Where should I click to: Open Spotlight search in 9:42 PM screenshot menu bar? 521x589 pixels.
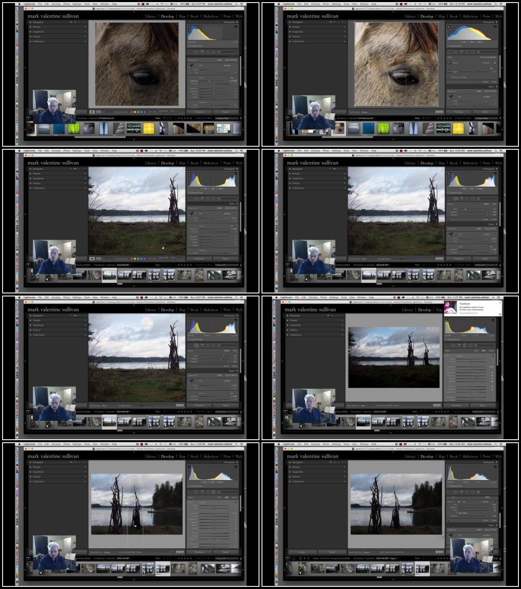(237, 4)
